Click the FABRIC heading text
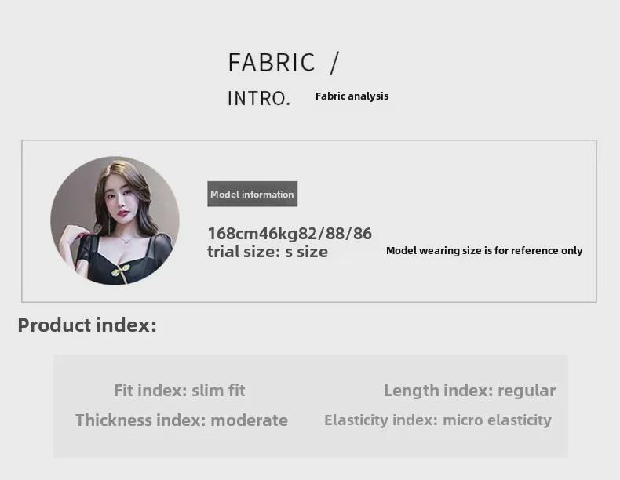 tap(272, 63)
